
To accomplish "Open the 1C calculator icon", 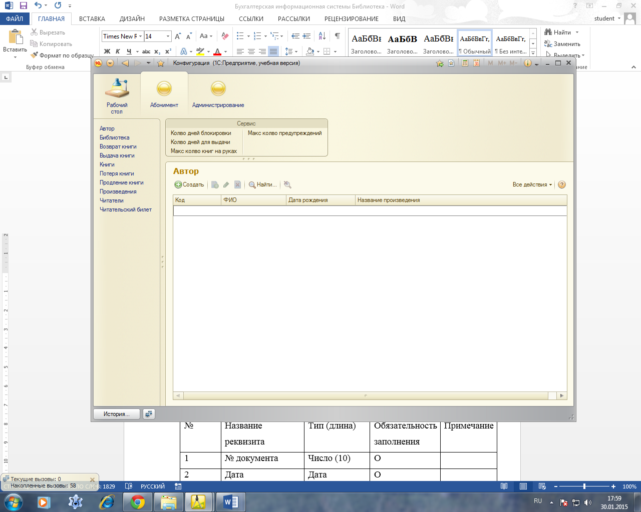I will pos(465,63).
